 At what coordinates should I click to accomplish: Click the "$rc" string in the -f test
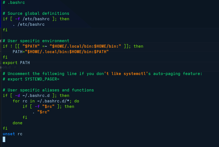coord(48,106)
